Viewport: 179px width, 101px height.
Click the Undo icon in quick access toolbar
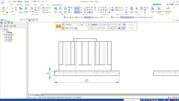35,2
